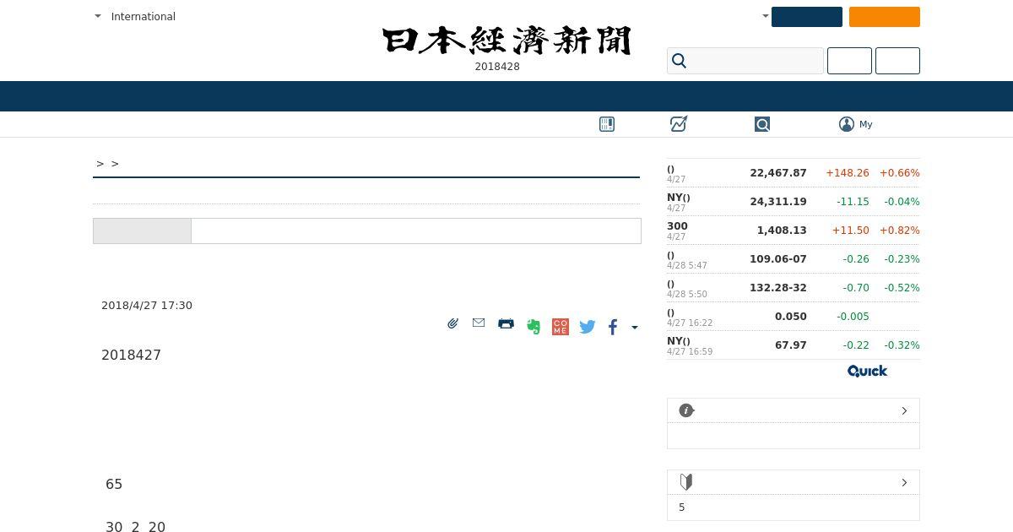Click the exchange rate 132.28-32
The width and height of the screenshot is (1013, 532).
pyautogui.click(x=778, y=287)
